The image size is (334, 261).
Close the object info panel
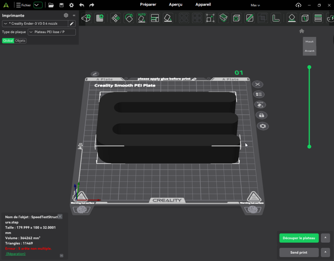pos(60,217)
